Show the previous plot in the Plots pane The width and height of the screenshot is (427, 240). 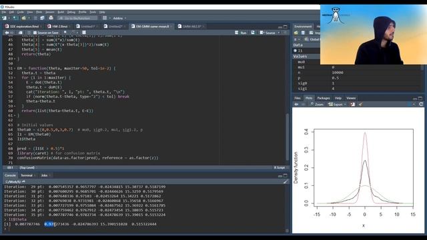(x=296, y=105)
